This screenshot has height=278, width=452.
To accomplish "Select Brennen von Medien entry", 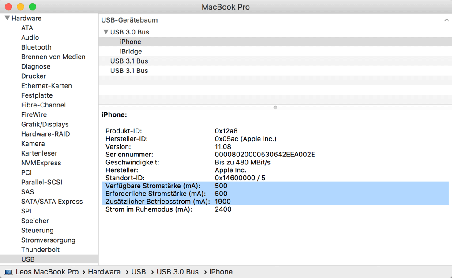I will click(53, 57).
